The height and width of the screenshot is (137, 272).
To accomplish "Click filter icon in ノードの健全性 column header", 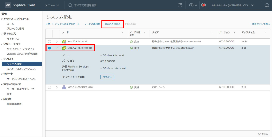I will coord(145,32).
